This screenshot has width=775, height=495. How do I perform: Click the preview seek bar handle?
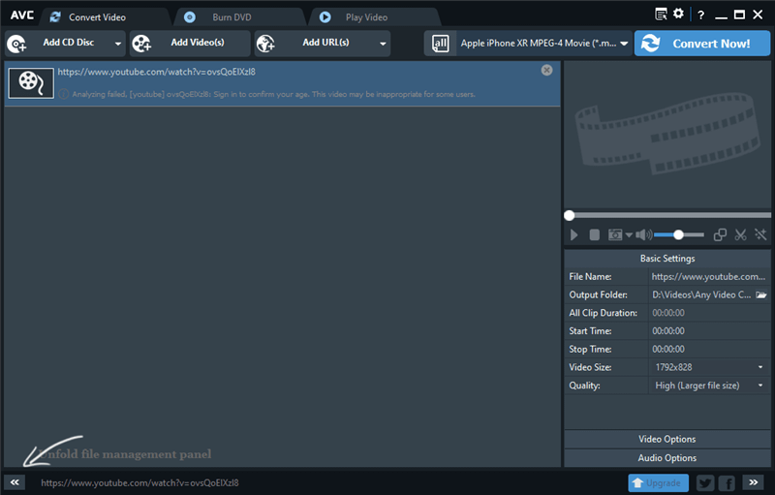(570, 215)
